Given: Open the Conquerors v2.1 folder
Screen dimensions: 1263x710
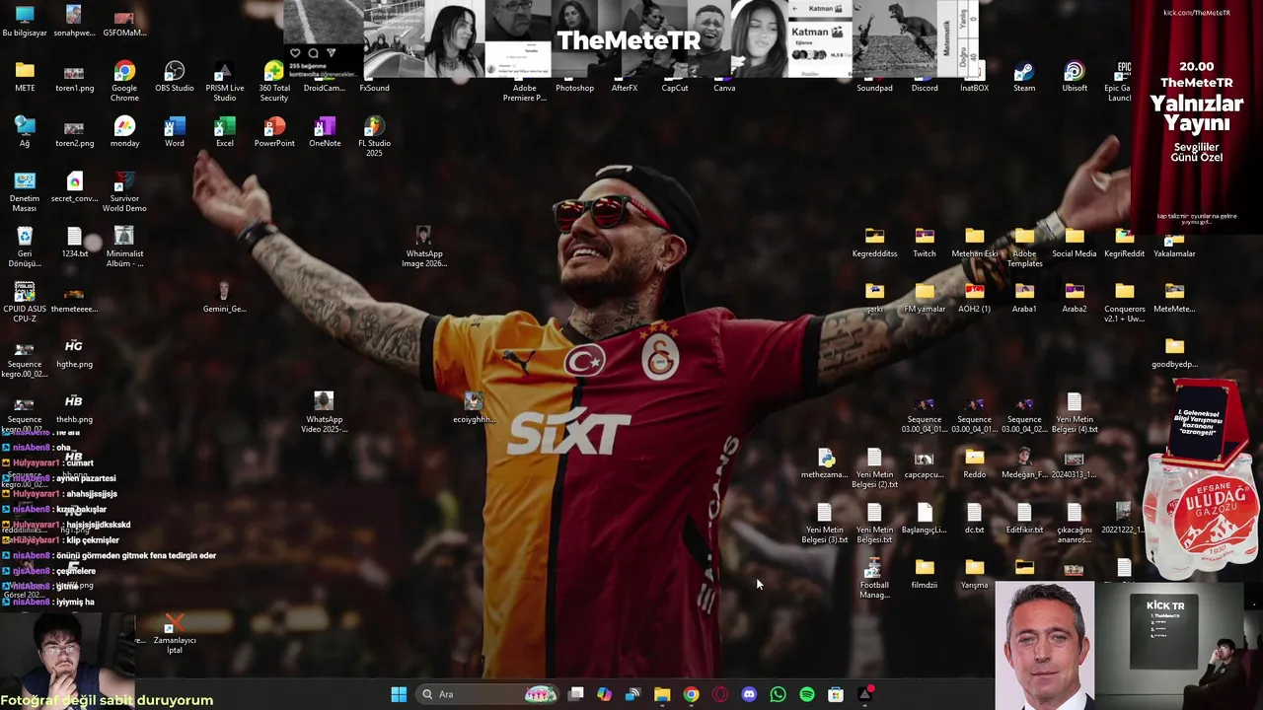Looking at the screenshot, I should 1124,302.
